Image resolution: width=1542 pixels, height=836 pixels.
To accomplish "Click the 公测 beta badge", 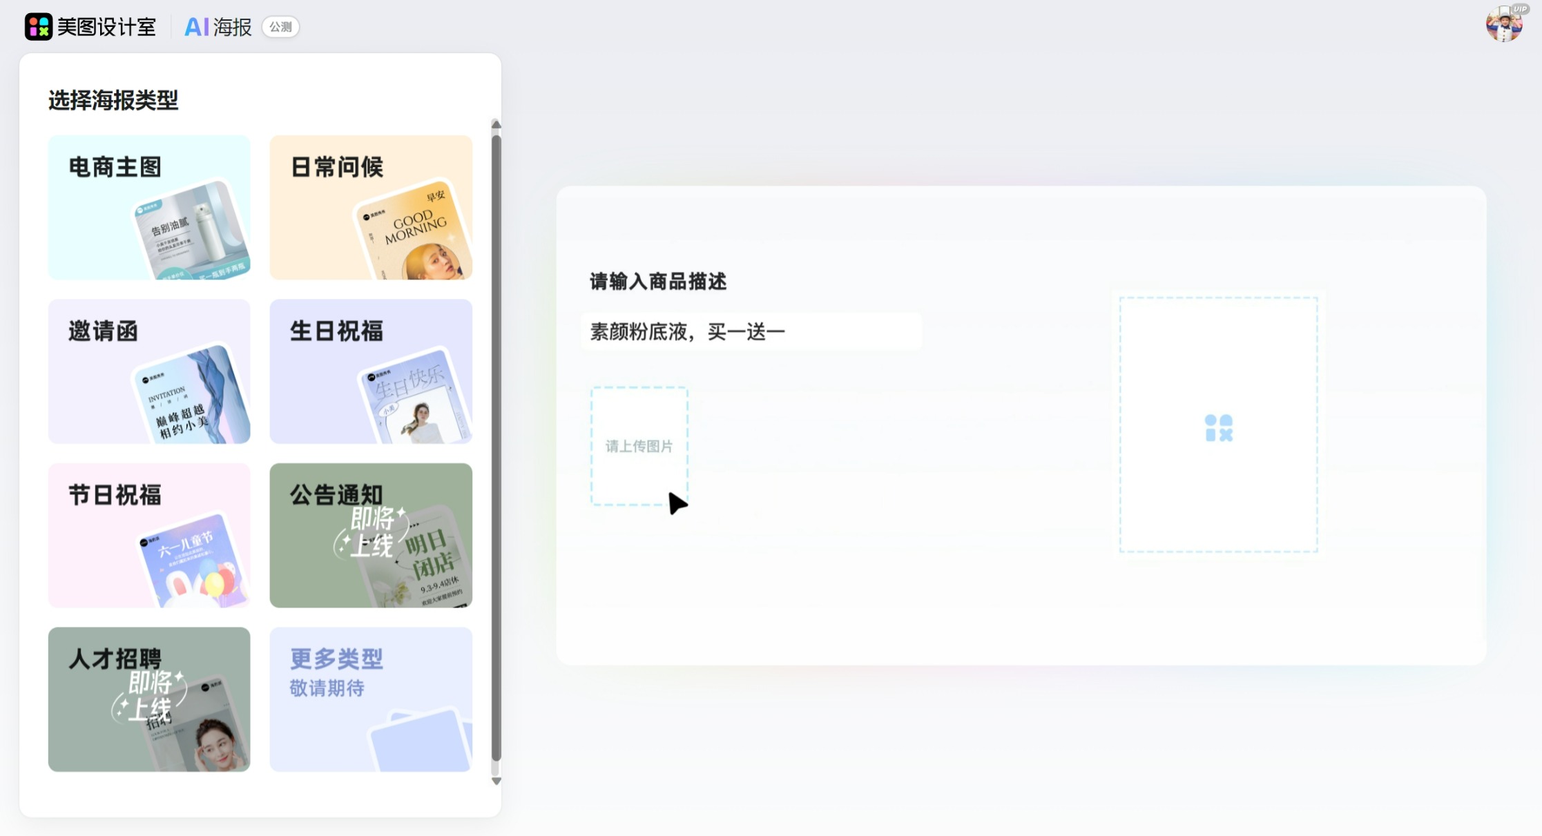I will point(280,28).
